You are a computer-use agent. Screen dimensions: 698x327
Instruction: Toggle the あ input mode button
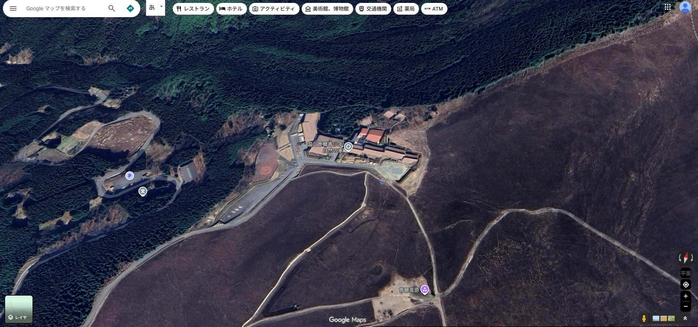tap(152, 8)
